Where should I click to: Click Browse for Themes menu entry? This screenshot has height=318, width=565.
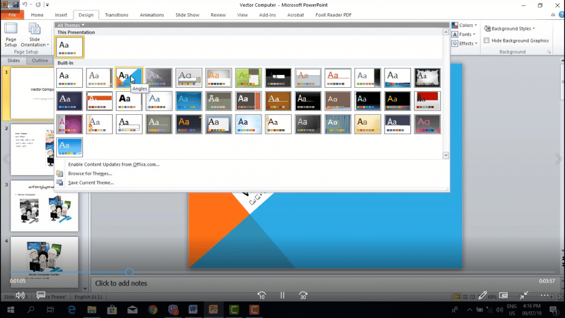(x=90, y=173)
